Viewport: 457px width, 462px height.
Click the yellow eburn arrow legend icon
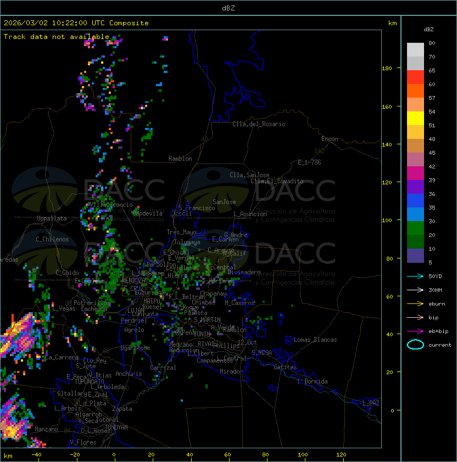(x=415, y=304)
